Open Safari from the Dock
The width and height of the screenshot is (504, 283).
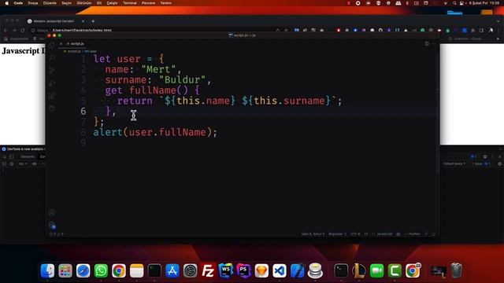(83, 270)
